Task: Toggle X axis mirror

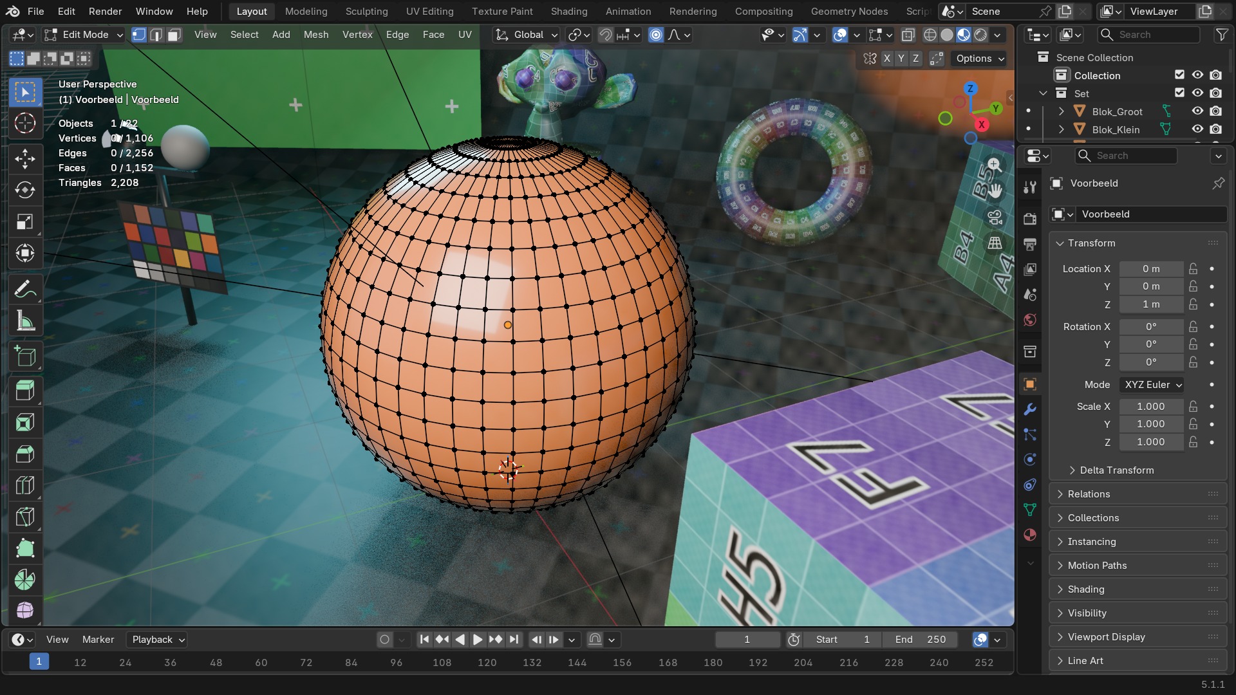Action: tap(887, 59)
